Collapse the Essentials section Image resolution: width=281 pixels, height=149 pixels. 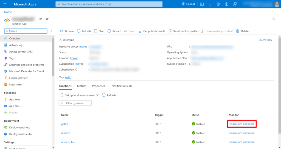pyautogui.click(x=67, y=40)
